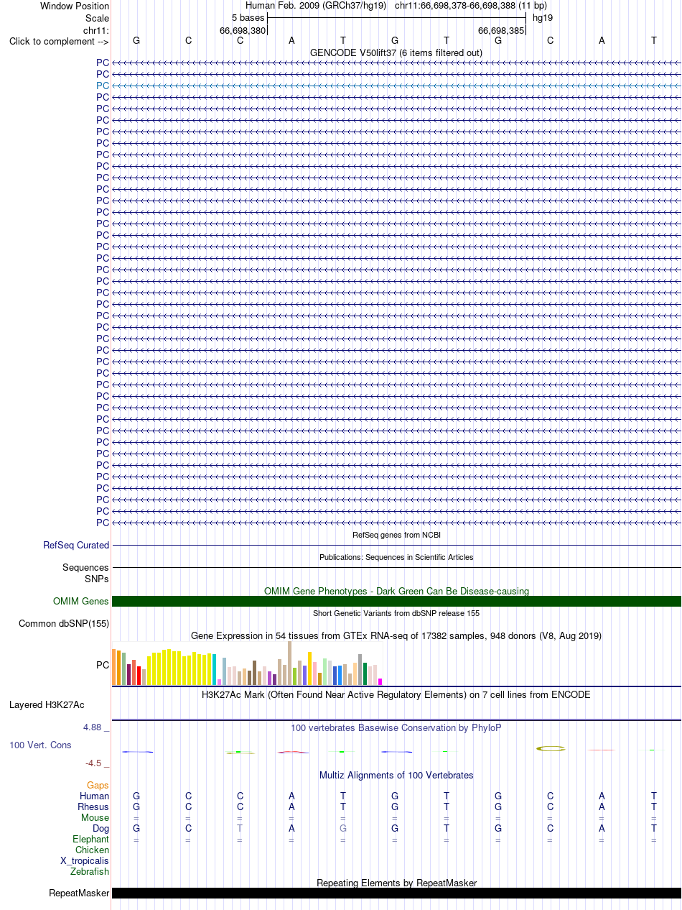Open 'Short Genetic Variants from dbSNP release 155'
Image resolution: width=682 pixels, height=910 pixels.
click(x=396, y=613)
